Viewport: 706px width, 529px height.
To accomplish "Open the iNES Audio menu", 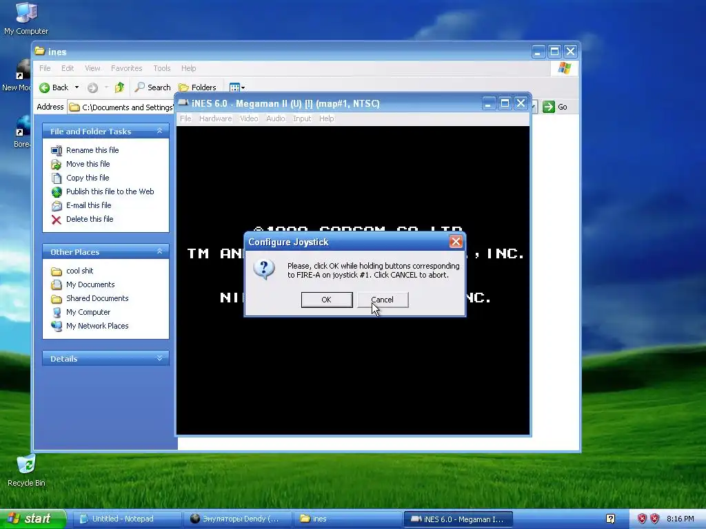I will coord(276,118).
